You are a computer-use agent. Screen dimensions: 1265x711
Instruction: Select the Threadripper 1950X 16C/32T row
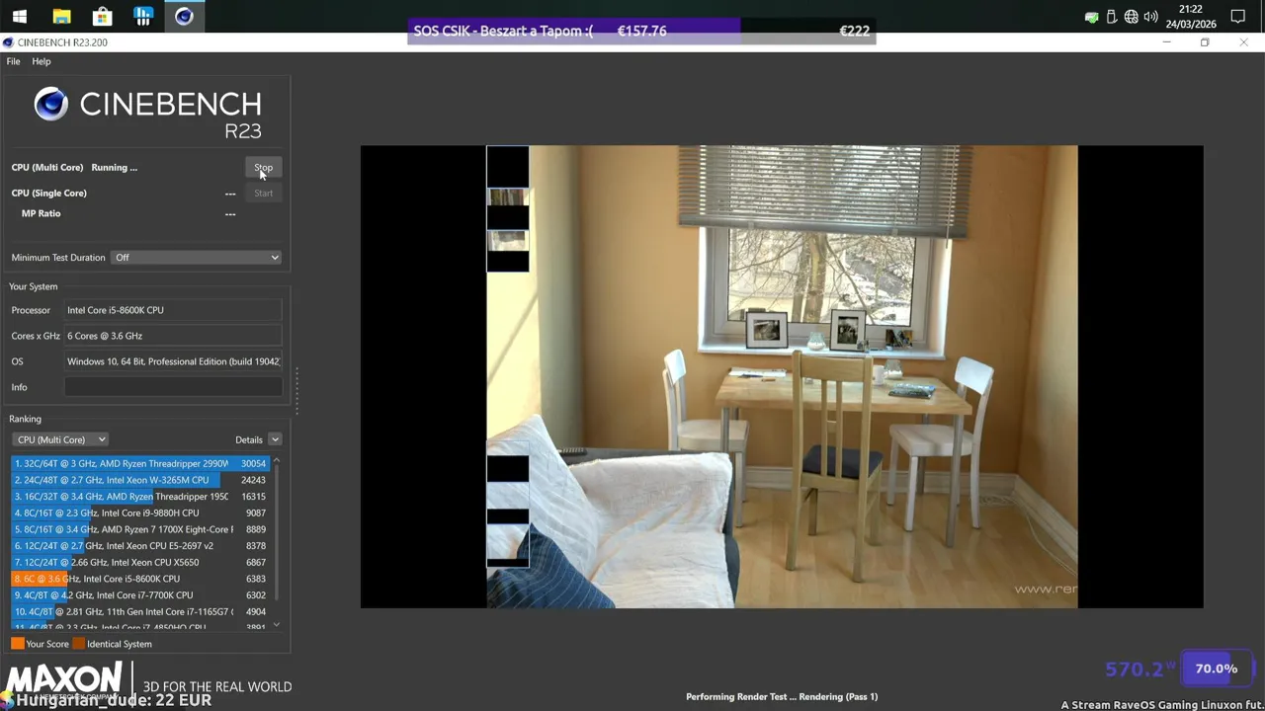pyautogui.click(x=139, y=497)
